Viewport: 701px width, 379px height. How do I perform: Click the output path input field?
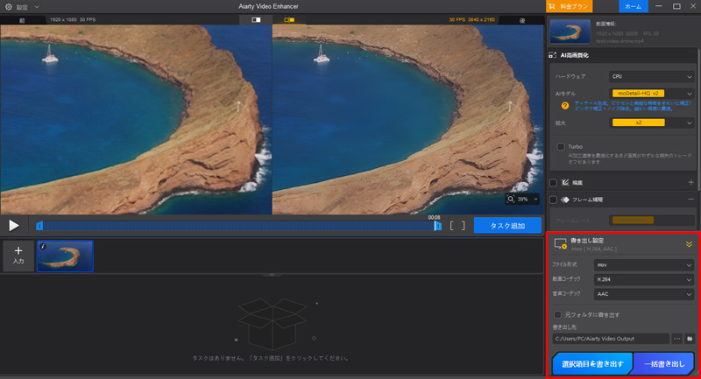[611, 339]
